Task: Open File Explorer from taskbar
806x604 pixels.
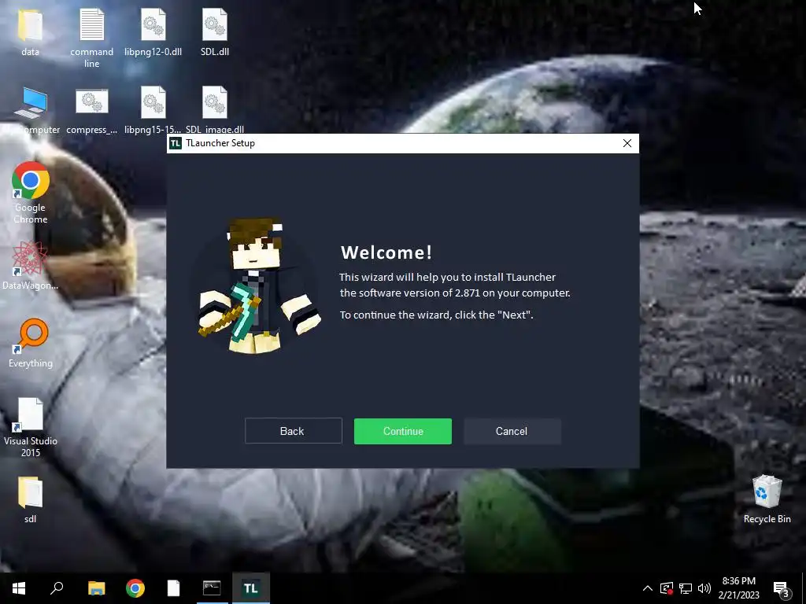Action: (x=96, y=588)
